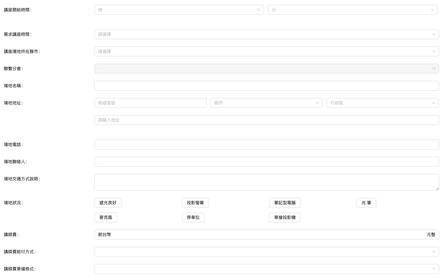Toggle the 光 筆 option
Image resolution: width=445 pixels, height=278 pixels.
coord(366,203)
